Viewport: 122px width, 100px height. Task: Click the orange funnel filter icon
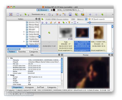click(x=69, y=22)
